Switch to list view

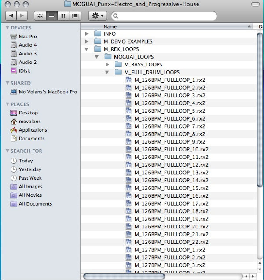click(52, 16)
